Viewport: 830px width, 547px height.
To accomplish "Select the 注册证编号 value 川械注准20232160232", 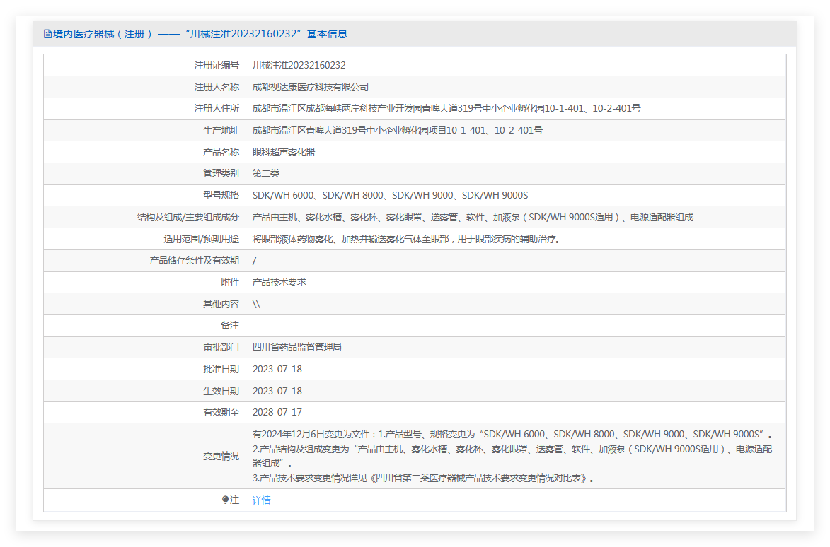I will coord(299,65).
